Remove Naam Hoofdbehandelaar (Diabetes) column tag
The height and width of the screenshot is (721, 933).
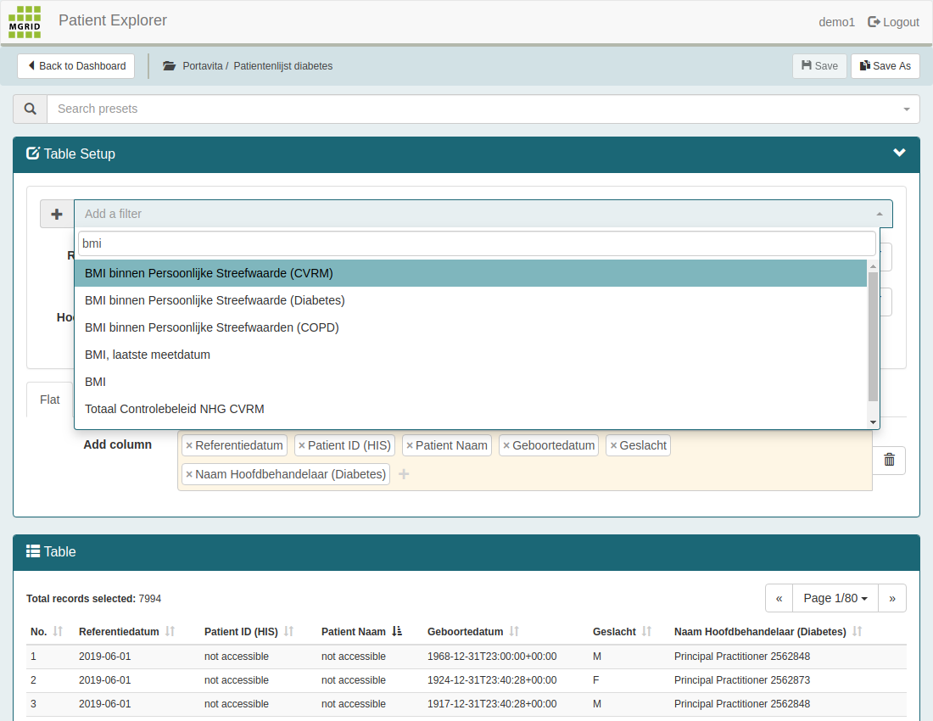coord(189,474)
